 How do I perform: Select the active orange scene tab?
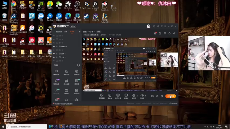tap(72, 32)
